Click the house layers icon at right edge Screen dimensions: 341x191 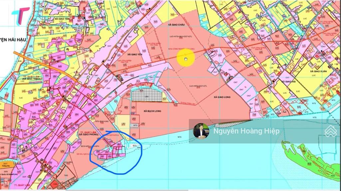click(x=331, y=131)
